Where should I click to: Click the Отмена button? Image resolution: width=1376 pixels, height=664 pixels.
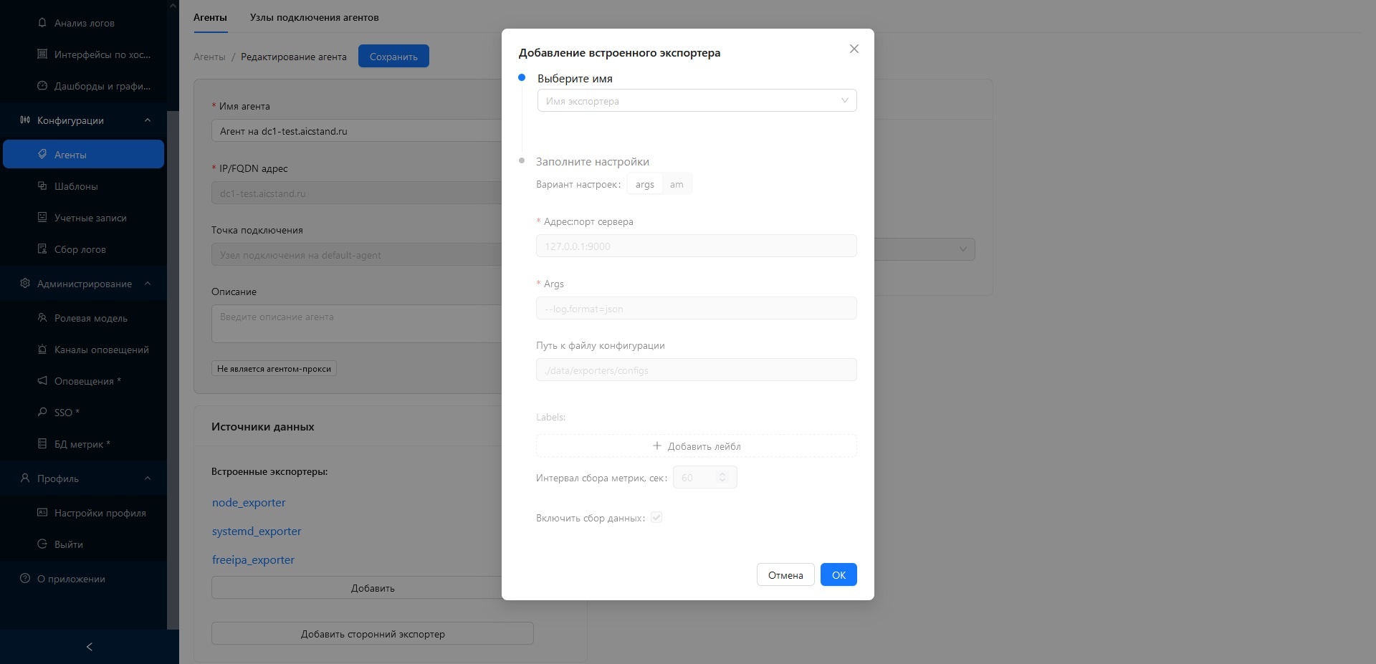point(785,574)
